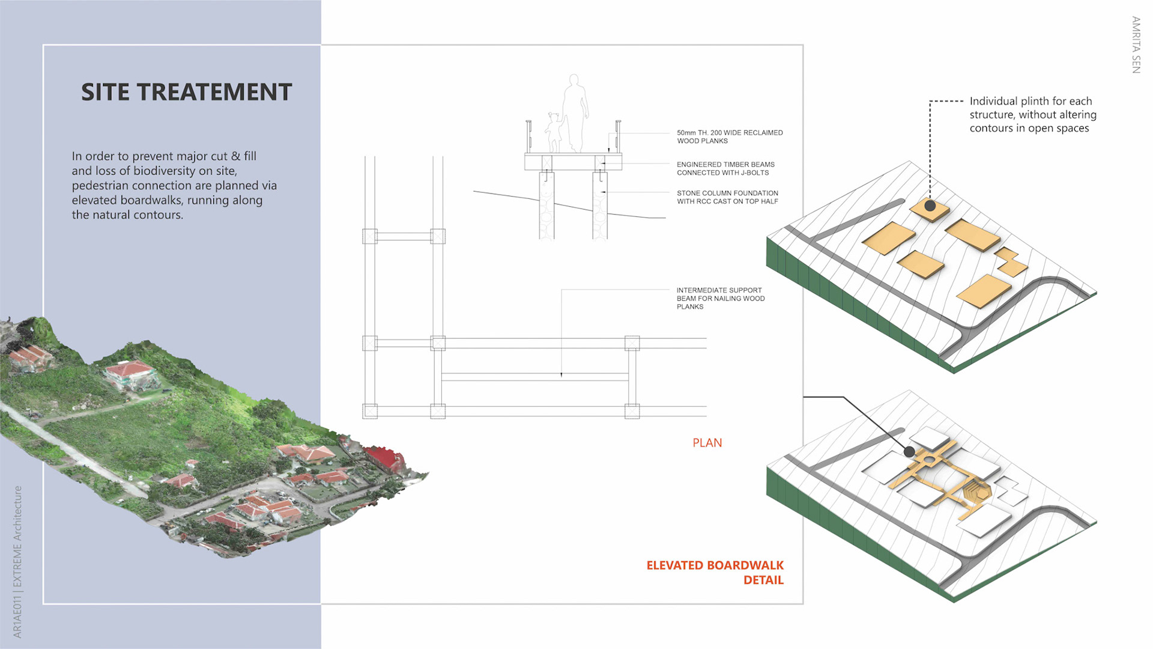This screenshot has height=649, width=1153.
Task: Click stone column foundation annotation text
Action: (x=727, y=197)
